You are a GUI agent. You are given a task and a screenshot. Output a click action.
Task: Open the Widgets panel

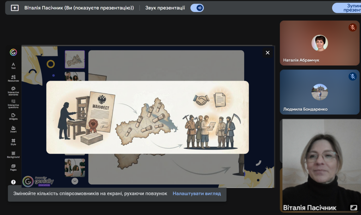pyautogui.click(x=13, y=116)
